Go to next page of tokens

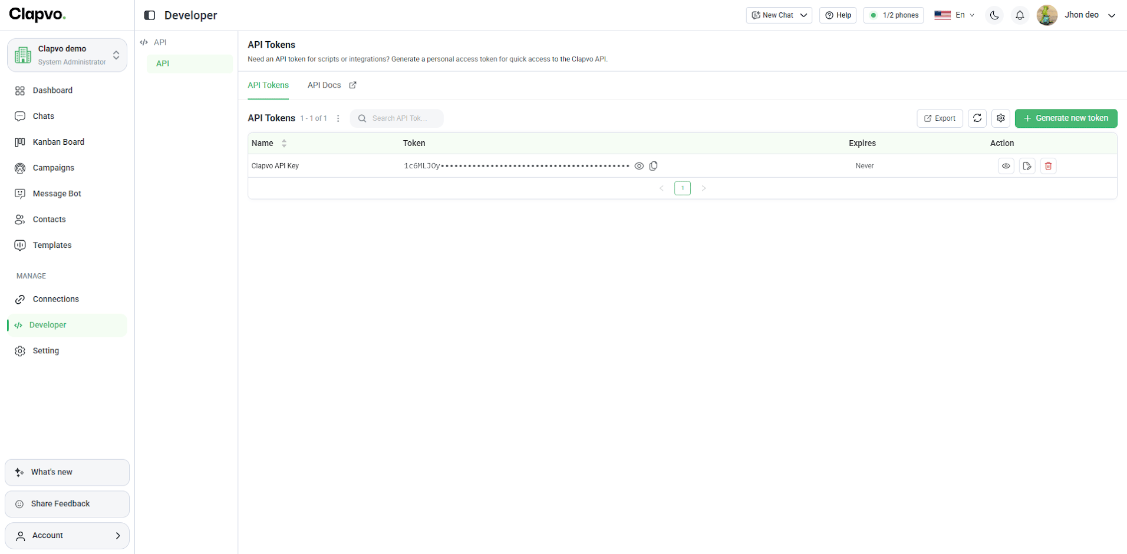[703, 188]
